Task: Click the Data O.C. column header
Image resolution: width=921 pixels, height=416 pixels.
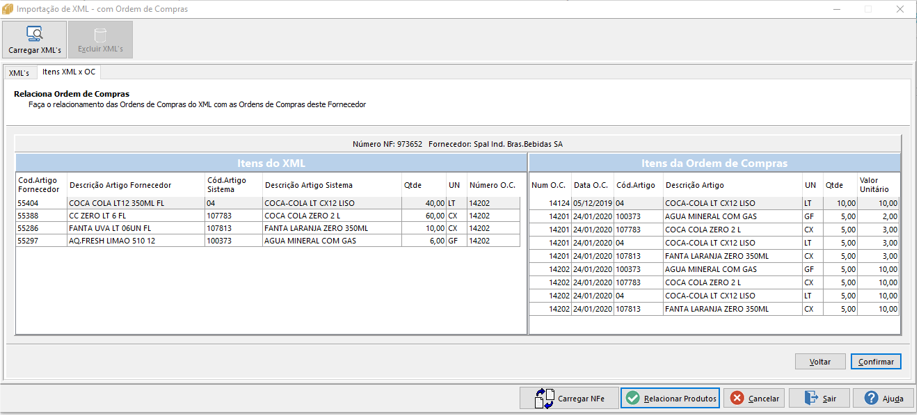Action: point(593,184)
